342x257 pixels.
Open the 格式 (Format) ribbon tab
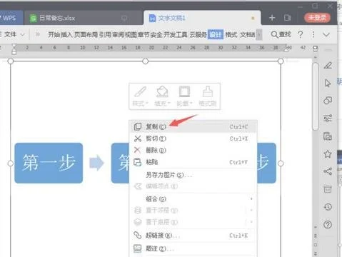(x=231, y=35)
